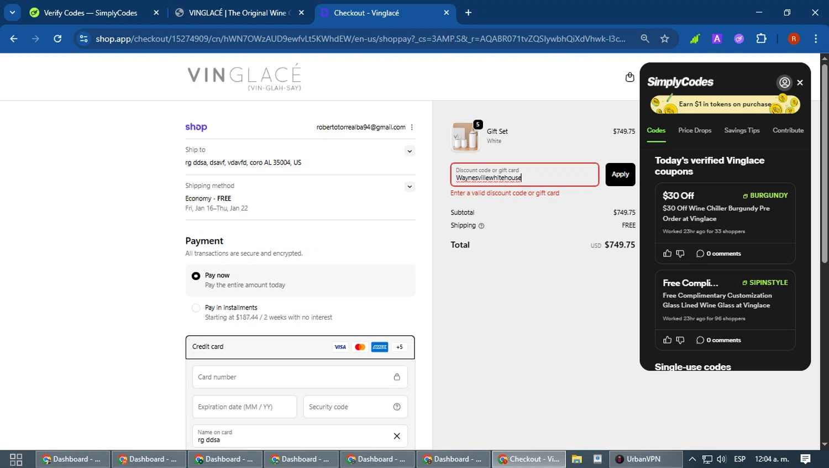829x468 pixels.
Task: Click the Apply discount button
Action: coord(620,175)
